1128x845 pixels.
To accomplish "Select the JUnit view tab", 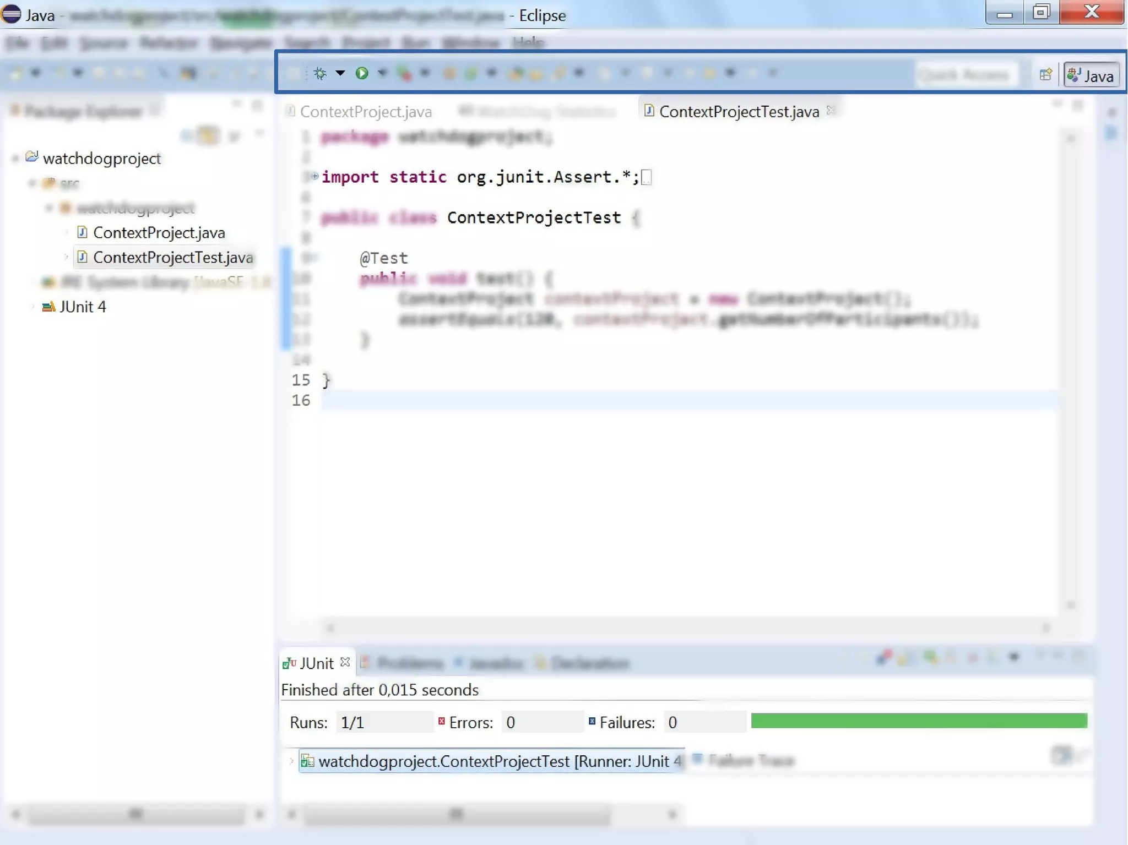I will [316, 663].
